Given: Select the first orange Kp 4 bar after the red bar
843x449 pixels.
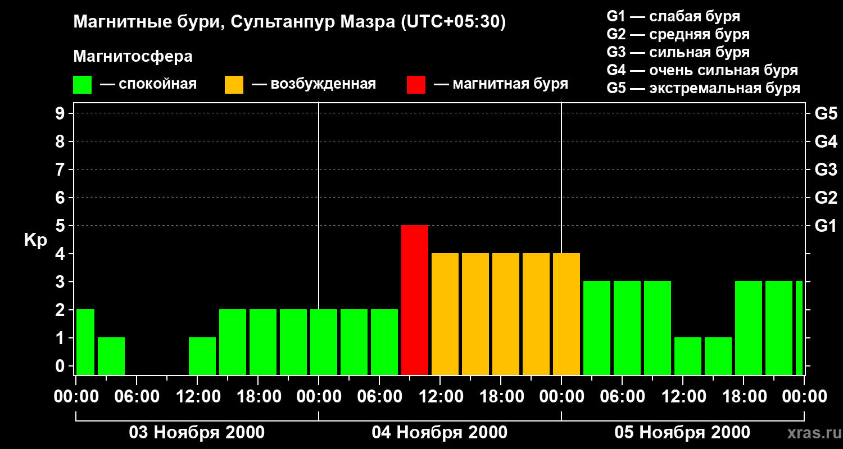Looking at the screenshot, I should coord(445,314).
